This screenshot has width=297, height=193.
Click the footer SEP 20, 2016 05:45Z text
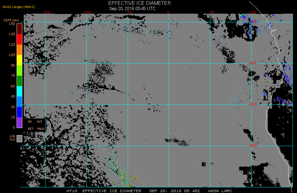175,191
